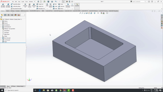The width and height of the screenshot is (163, 92).
Task: Start a Revolved Cut
Action: point(34,5)
